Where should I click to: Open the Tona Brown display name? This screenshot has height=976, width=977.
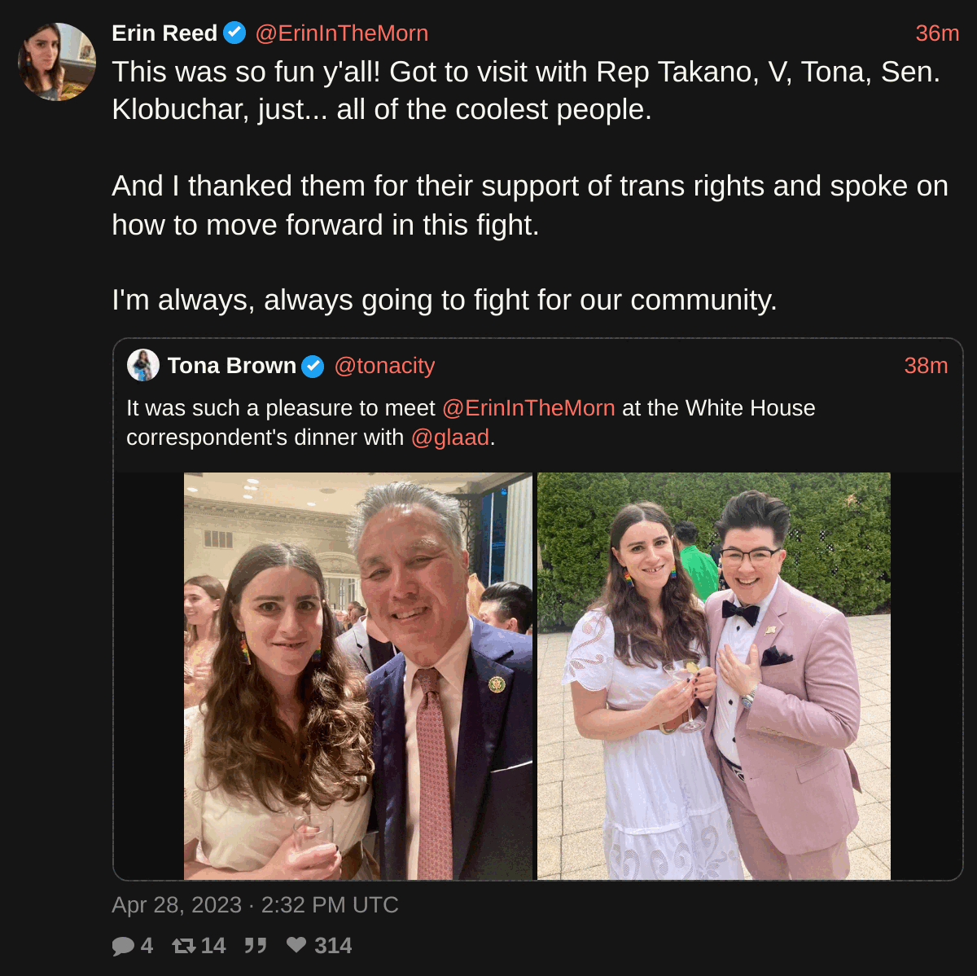coord(232,366)
